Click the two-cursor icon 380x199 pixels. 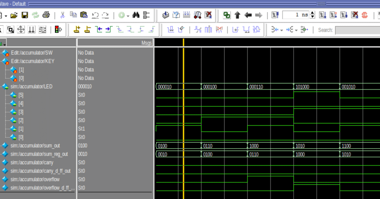click(32, 30)
